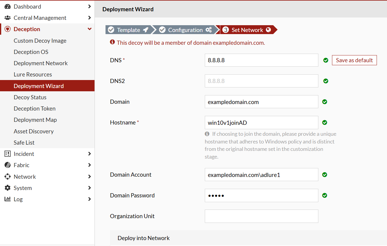The image size is (387, 246).
Task: Click the Incident alert icon in sidebar
Action: [7, 154]
